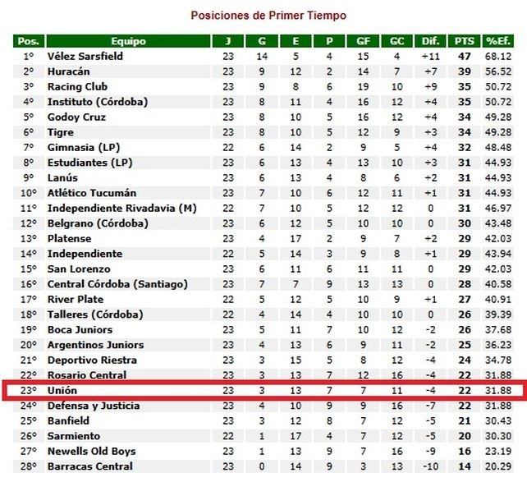Click the Pos. column header
This screenshot has height=482, width=527.
point(28,41)
